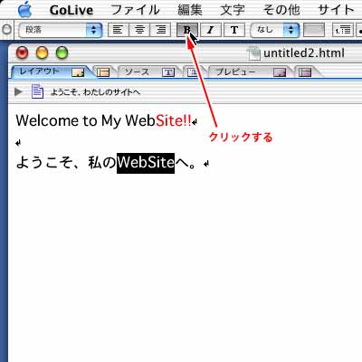
Task: Open the 段落 paragraph format dropdown
Action: (61, 30)
